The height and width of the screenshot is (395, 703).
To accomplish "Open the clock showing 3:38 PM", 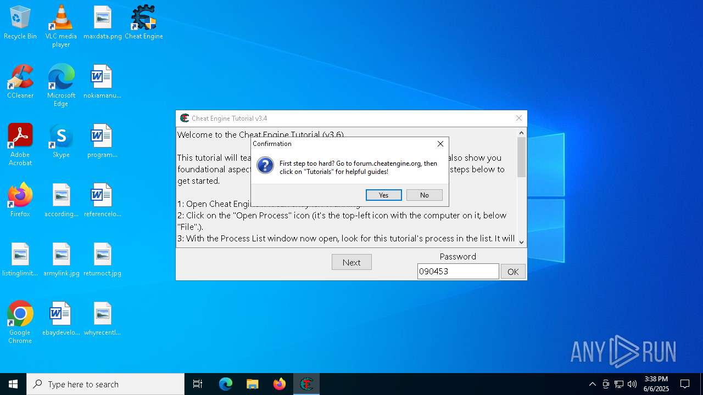I will click(x=656, y=384).
